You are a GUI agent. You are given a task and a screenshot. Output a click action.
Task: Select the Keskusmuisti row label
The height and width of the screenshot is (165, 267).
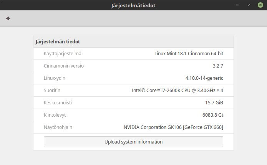[58, 103]
